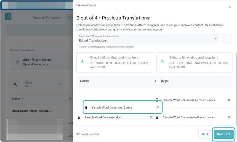The height and width of the screenshot is (142, 237).
Task: Close the Create workspace panel
Action: coord(230,7)
